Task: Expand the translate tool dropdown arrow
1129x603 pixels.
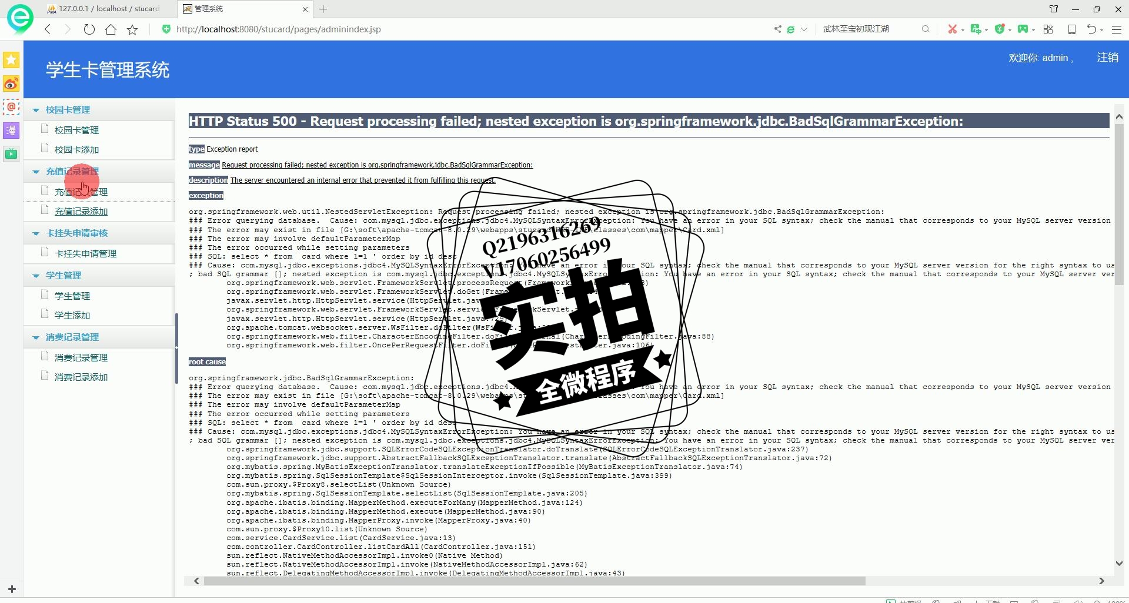Action: coord(986,30)
